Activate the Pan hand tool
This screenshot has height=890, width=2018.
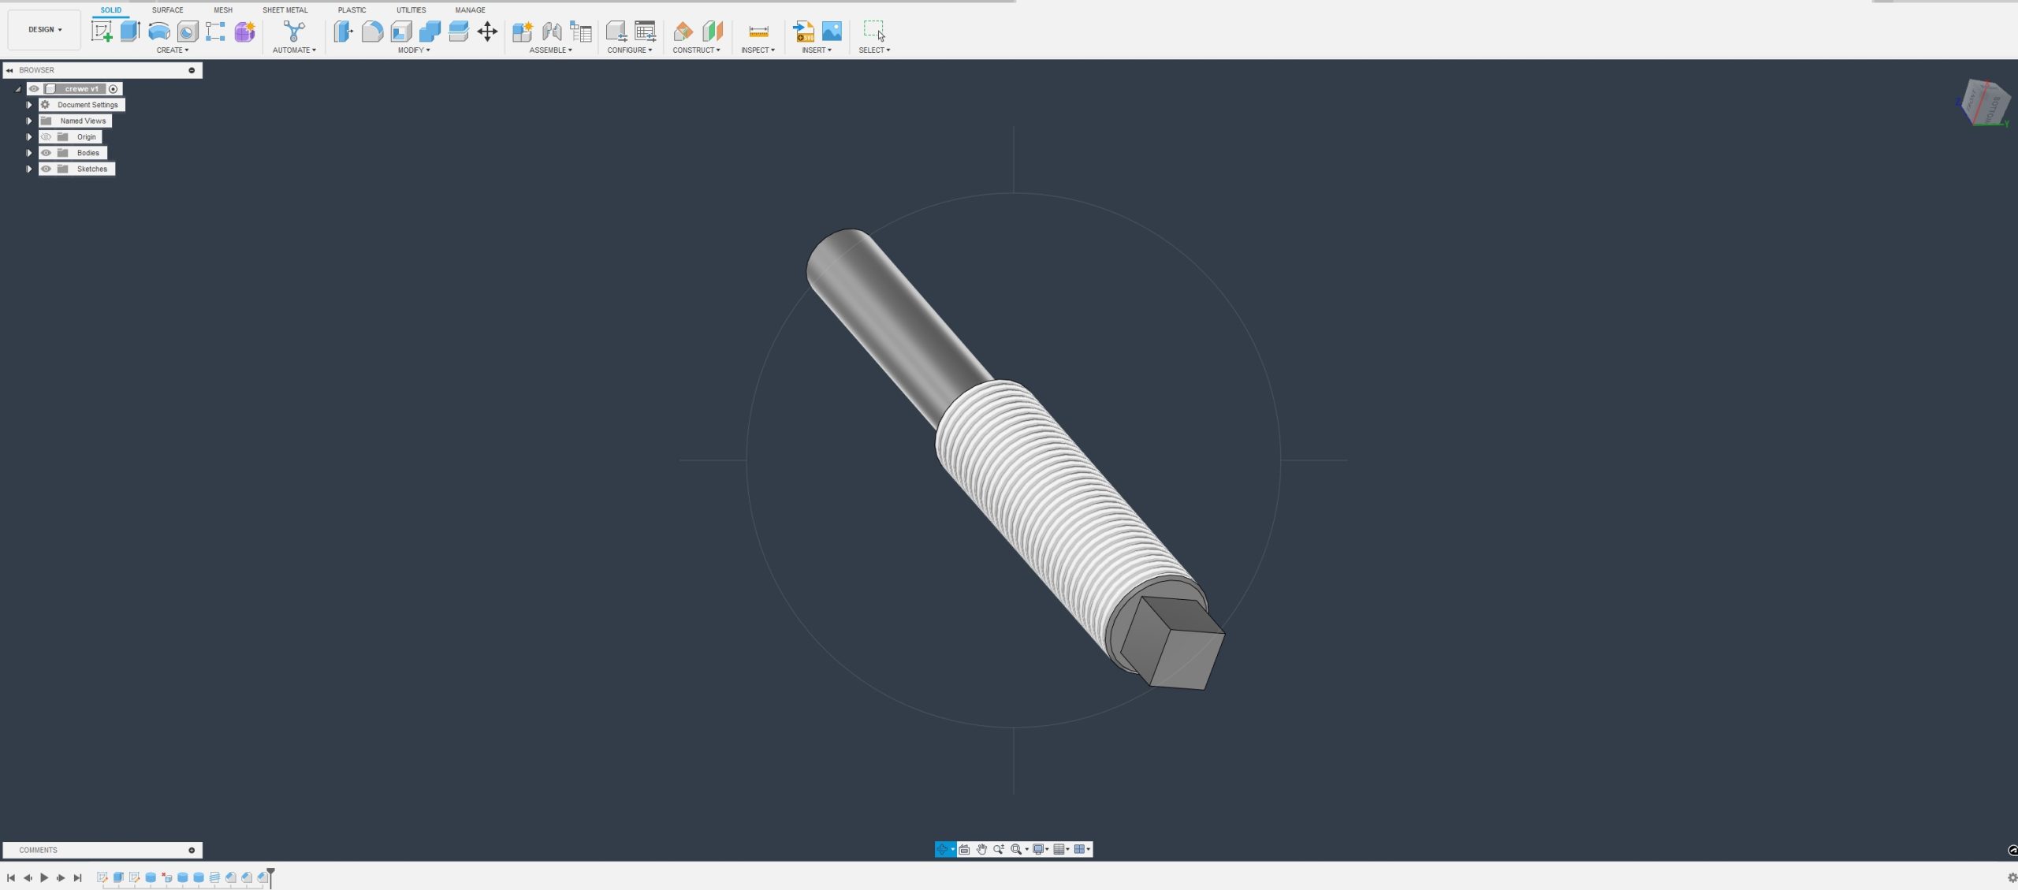981,849
